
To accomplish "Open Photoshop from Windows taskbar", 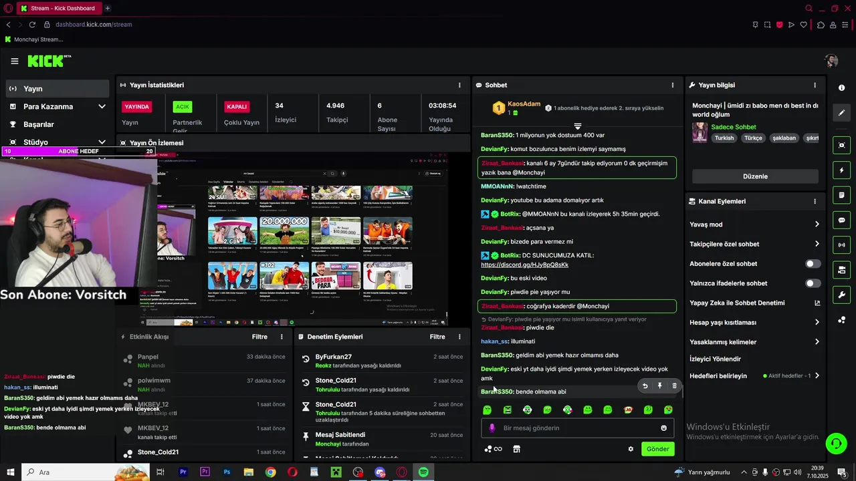I will [227, 472].
